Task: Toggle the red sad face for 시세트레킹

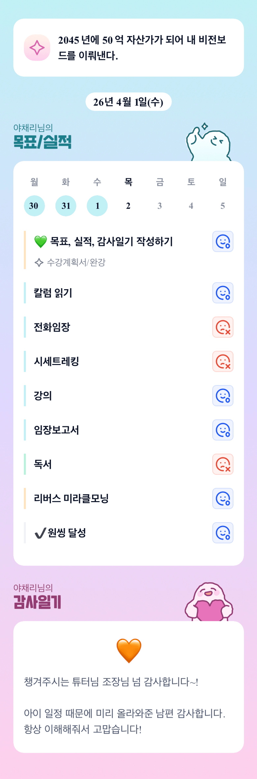Action: (x=223, y=362)
